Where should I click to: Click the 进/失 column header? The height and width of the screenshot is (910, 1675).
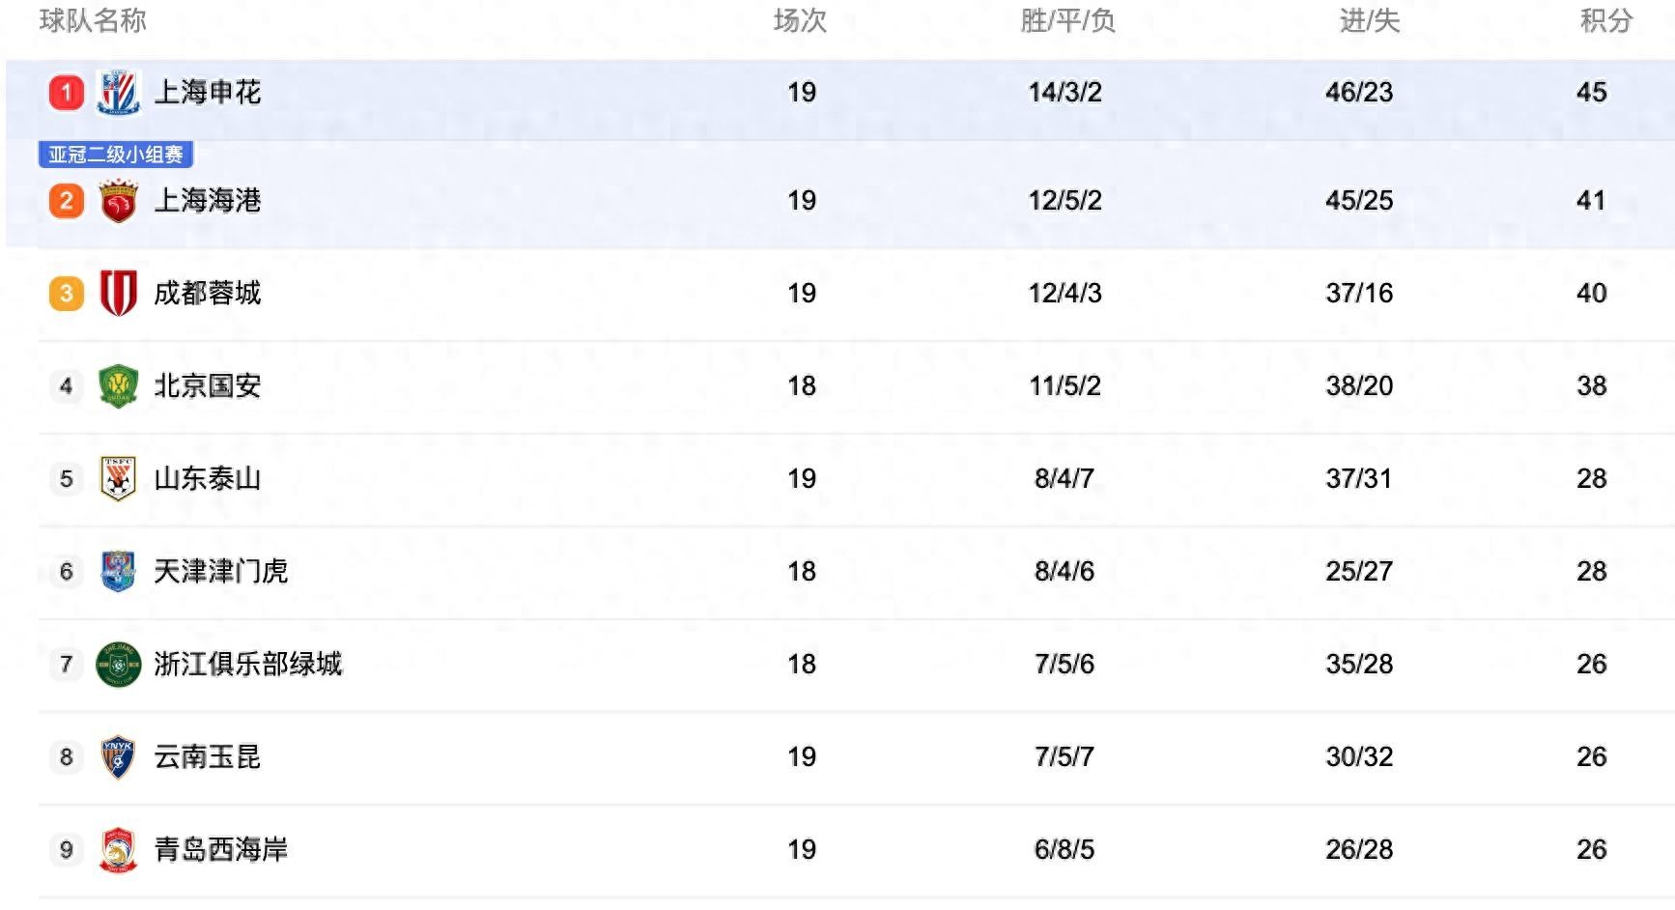(1369, 20)
